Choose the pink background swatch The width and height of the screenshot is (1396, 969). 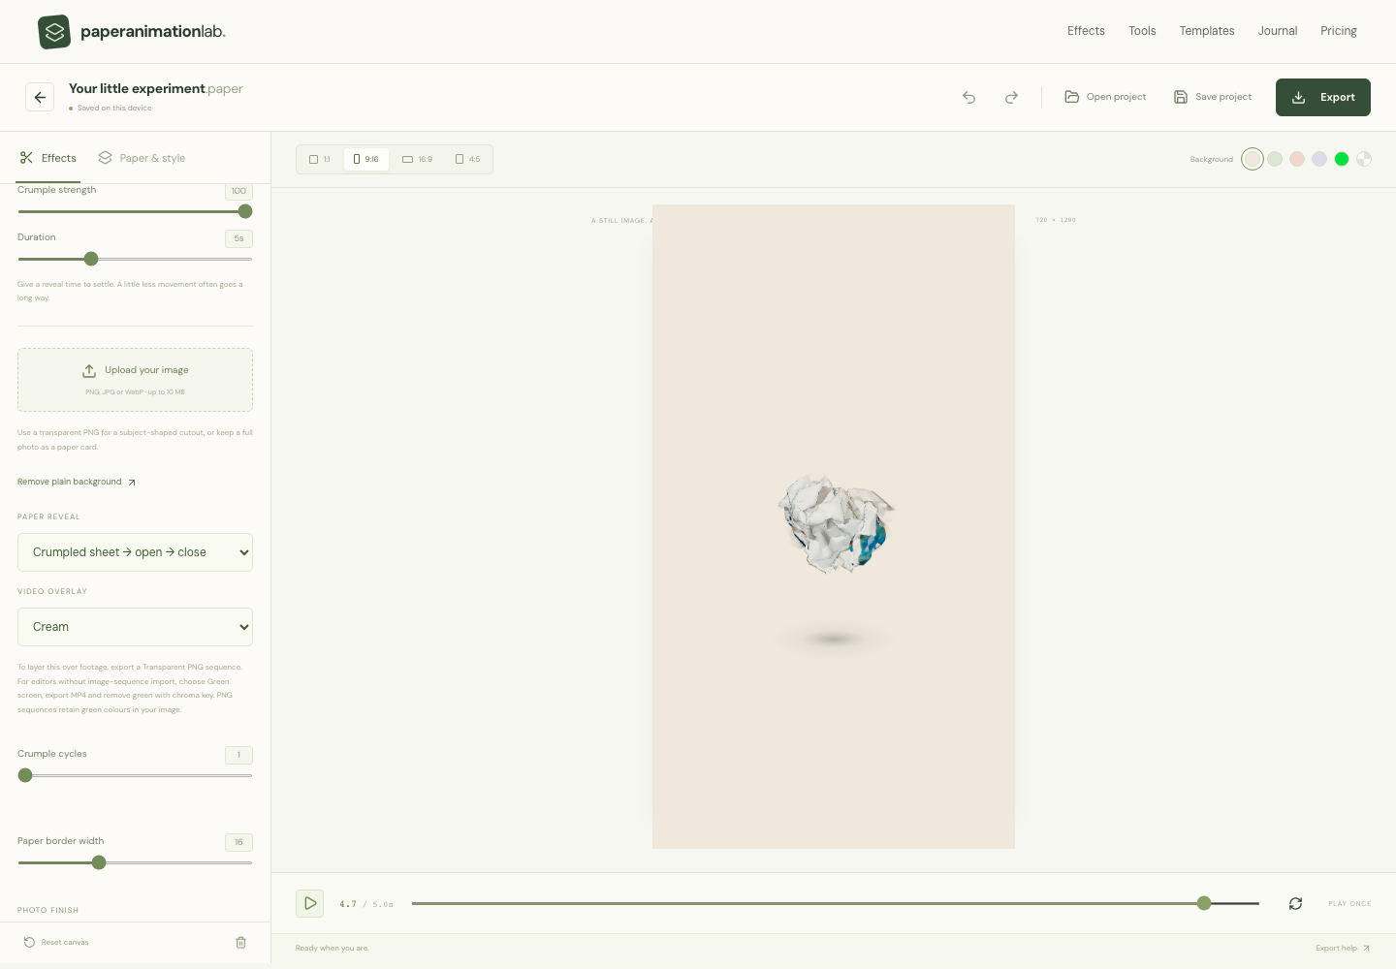pos(1297,159)
